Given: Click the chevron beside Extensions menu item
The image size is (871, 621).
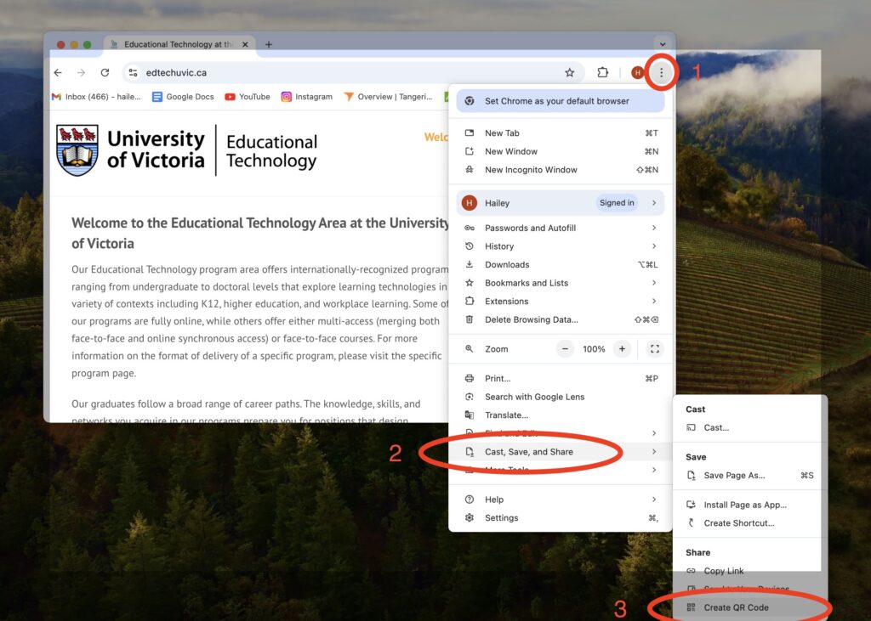Looking at the screenshot, I should point(654,302).
